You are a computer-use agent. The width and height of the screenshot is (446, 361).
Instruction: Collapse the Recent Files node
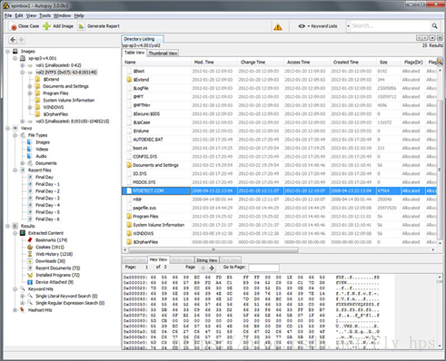point(15,171)
